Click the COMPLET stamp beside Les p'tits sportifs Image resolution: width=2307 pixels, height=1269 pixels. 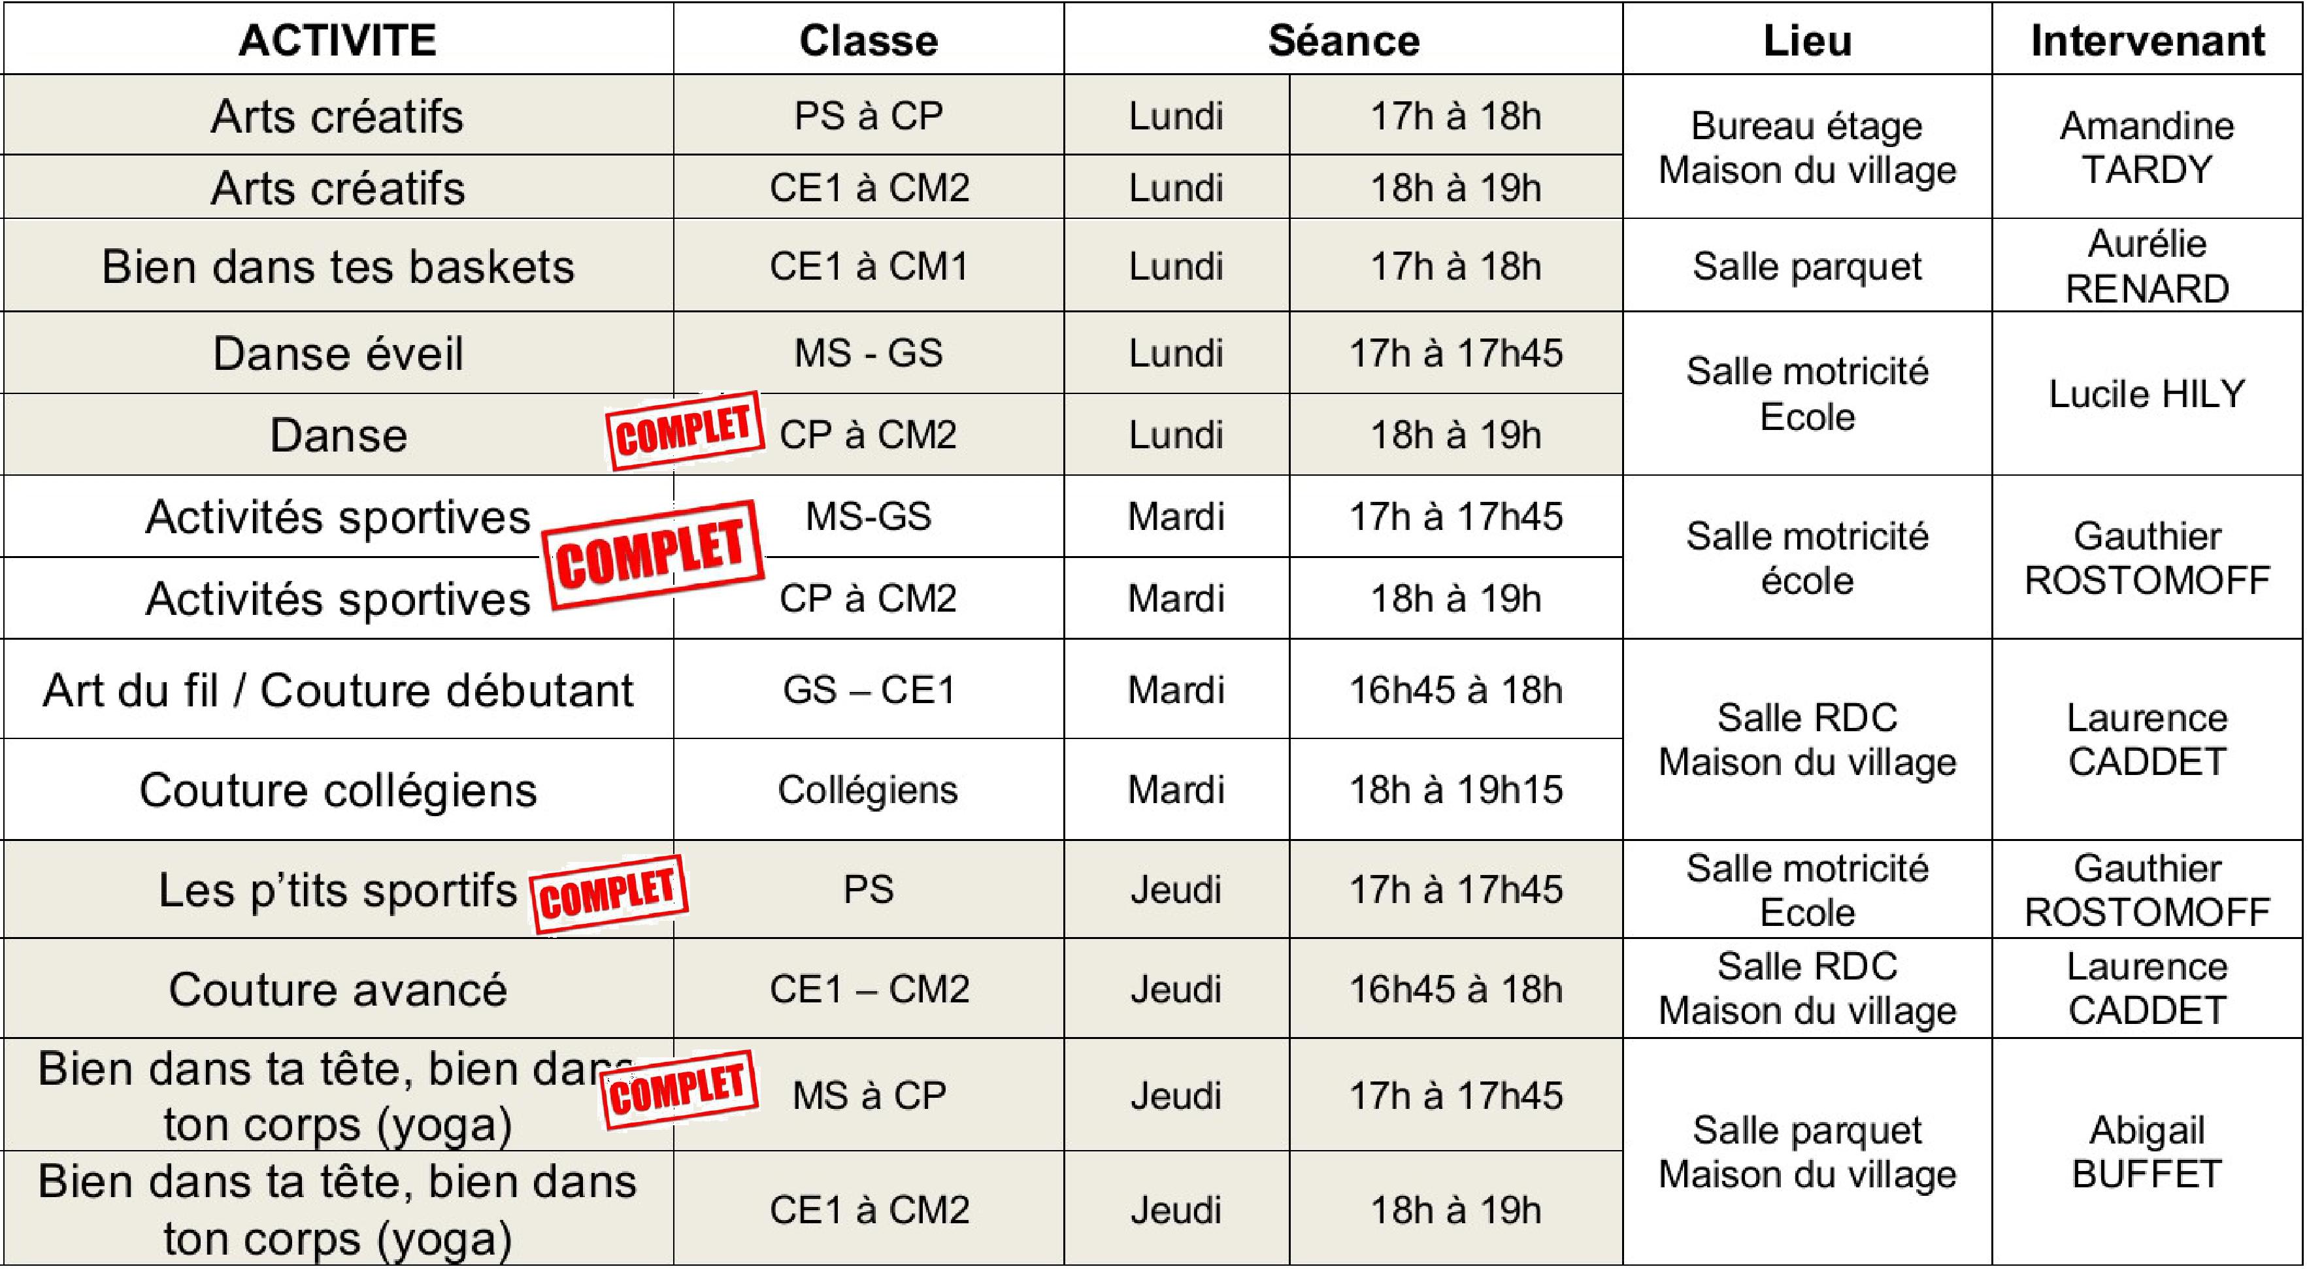610,893
